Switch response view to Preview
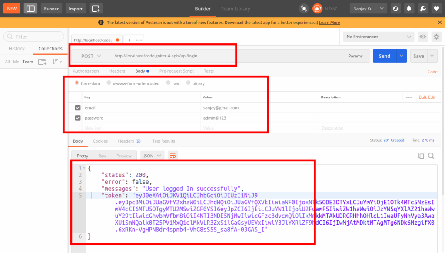This screenshot has height=253, width=445. (x=124, y=156)
